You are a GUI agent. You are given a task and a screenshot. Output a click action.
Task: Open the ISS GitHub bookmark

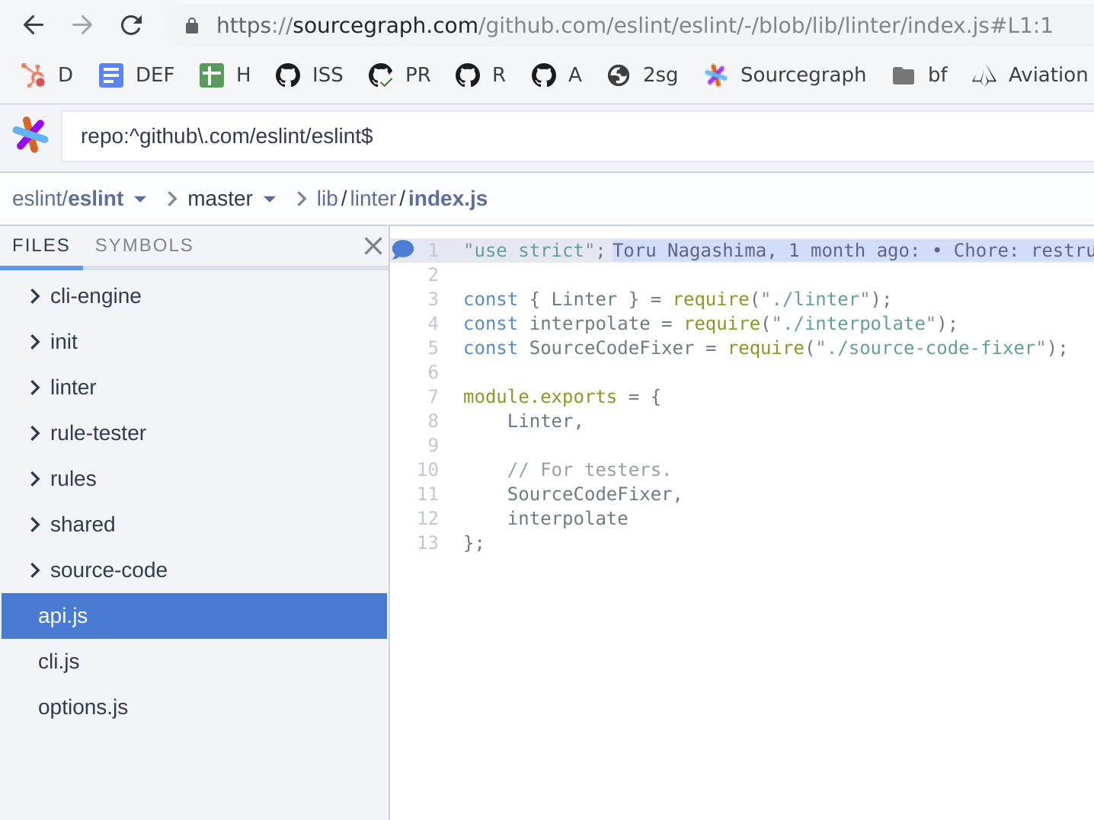pyautogui.click(x=309, y=75)
